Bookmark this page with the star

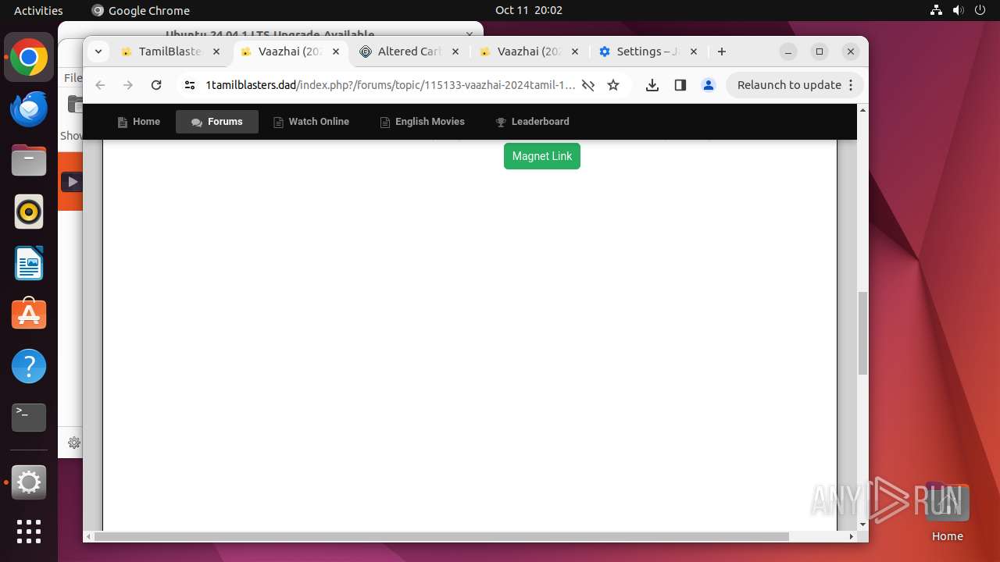[613, 85]
